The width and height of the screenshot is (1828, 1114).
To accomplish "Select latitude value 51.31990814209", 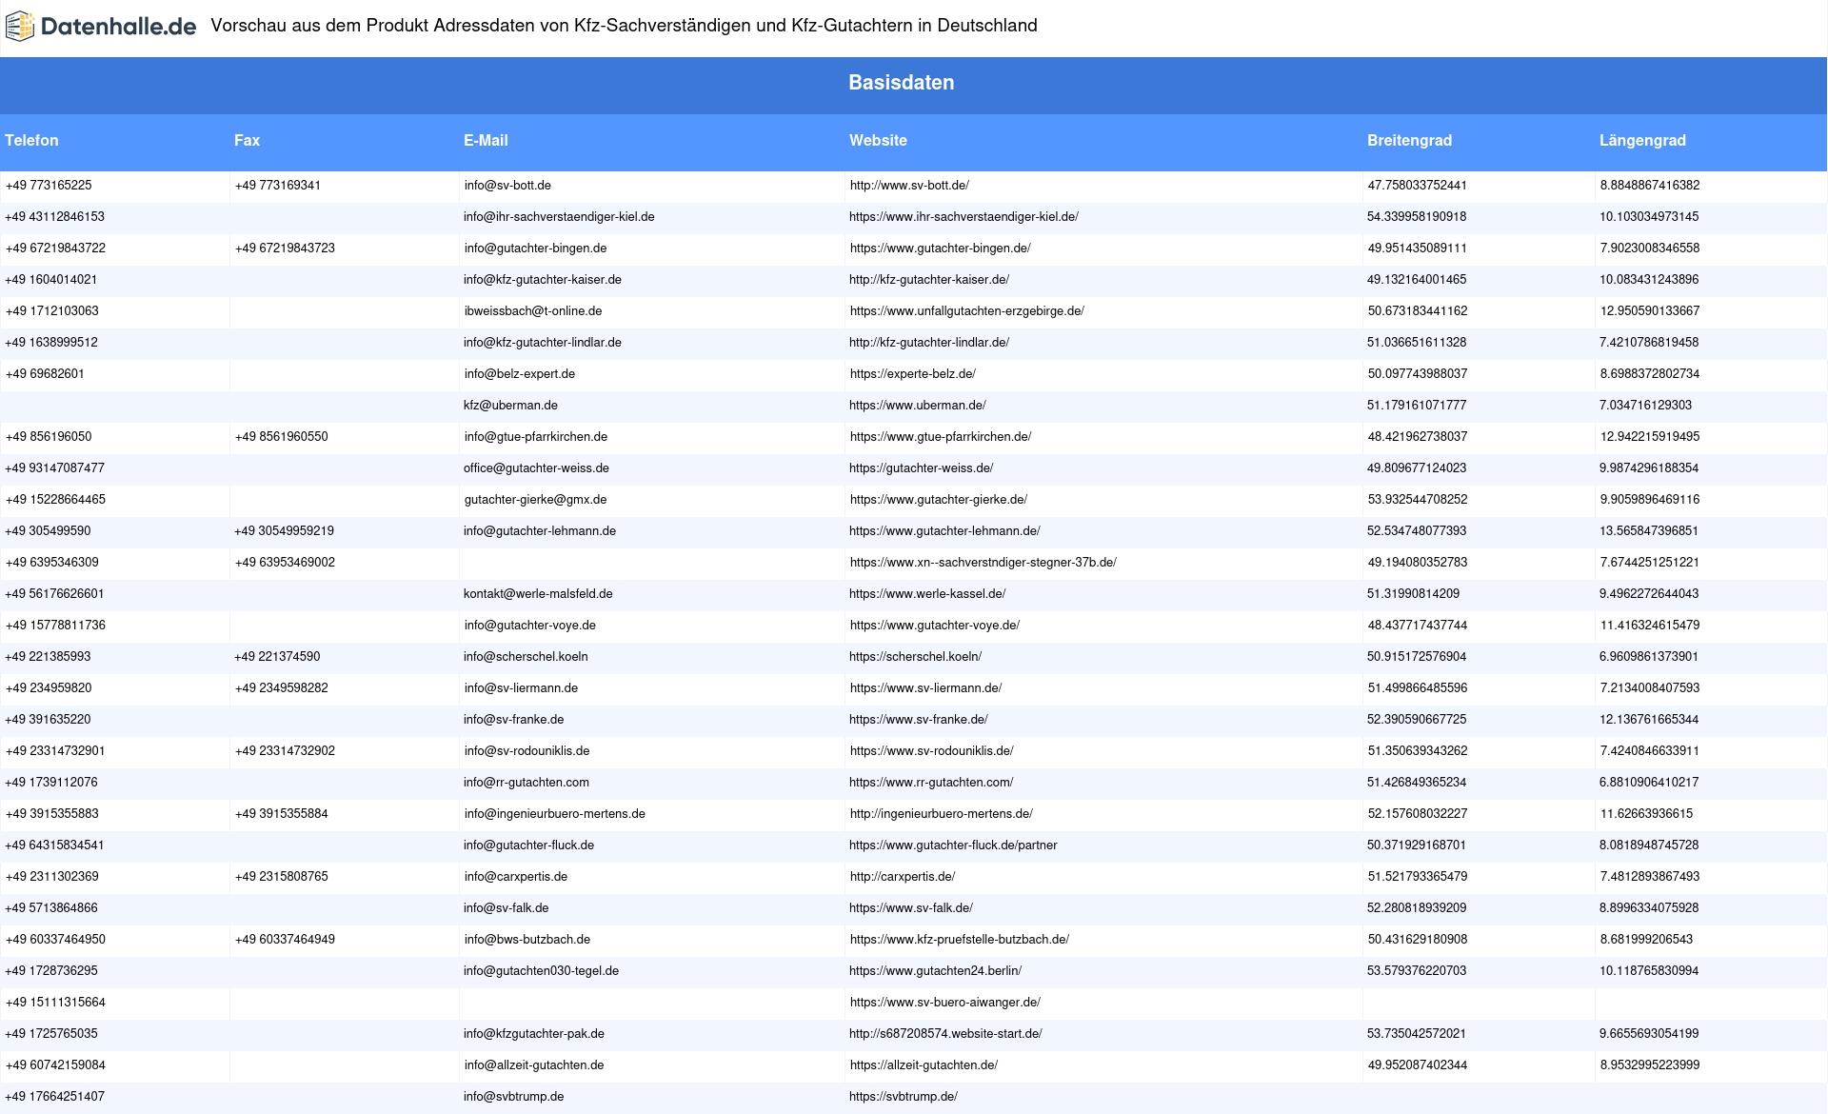I will (x=1413, y=594).
